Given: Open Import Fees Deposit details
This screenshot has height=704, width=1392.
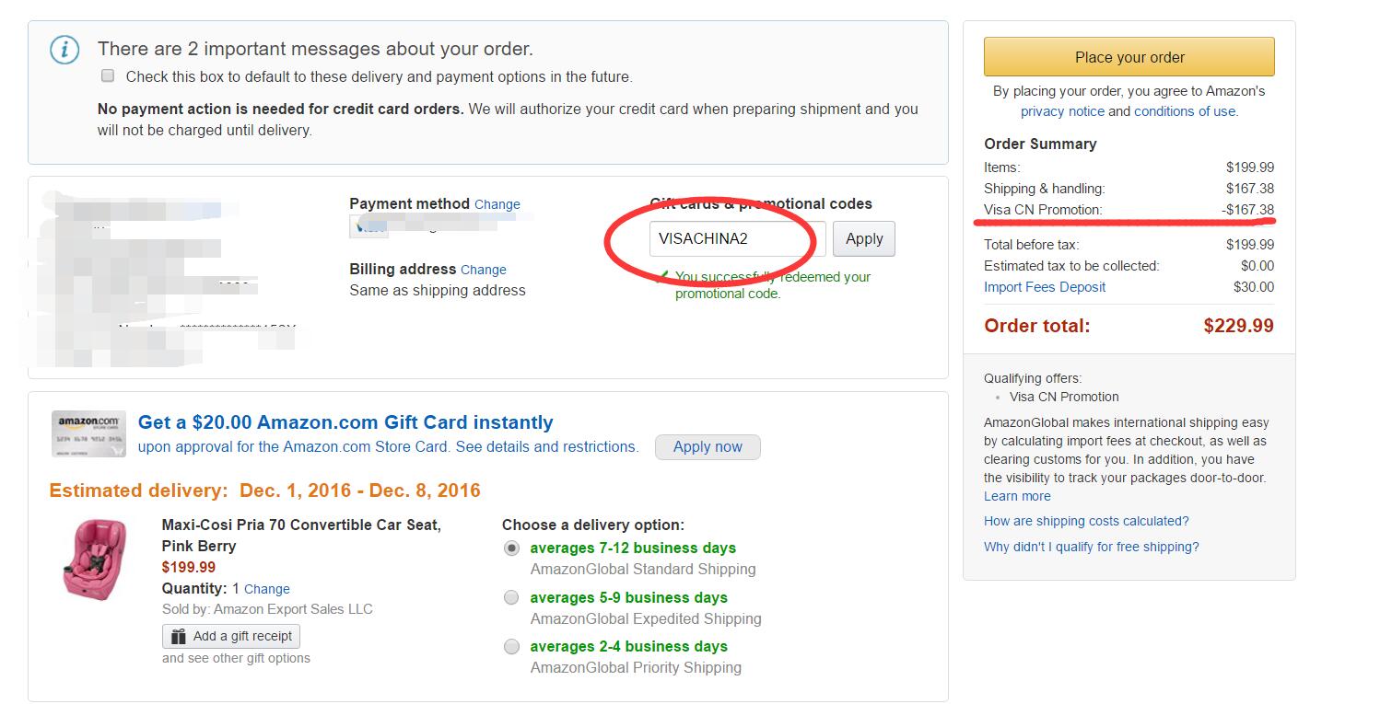Looking at the screenshot, I should [x=1044, y=287].
